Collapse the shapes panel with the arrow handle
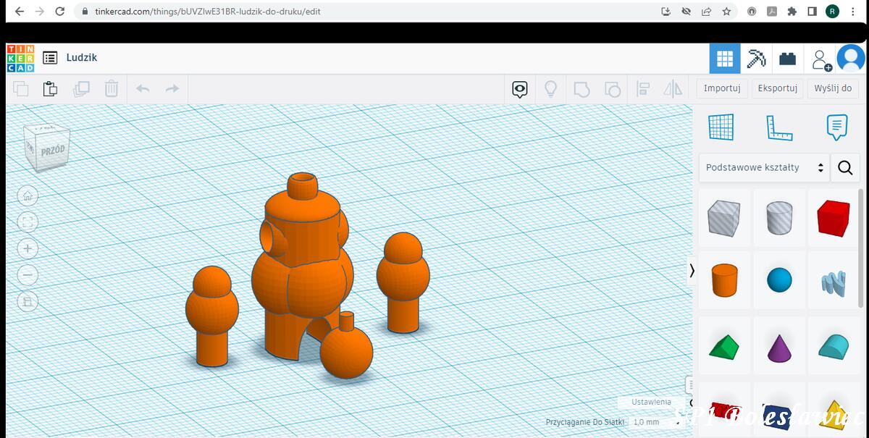 (692, 270)
